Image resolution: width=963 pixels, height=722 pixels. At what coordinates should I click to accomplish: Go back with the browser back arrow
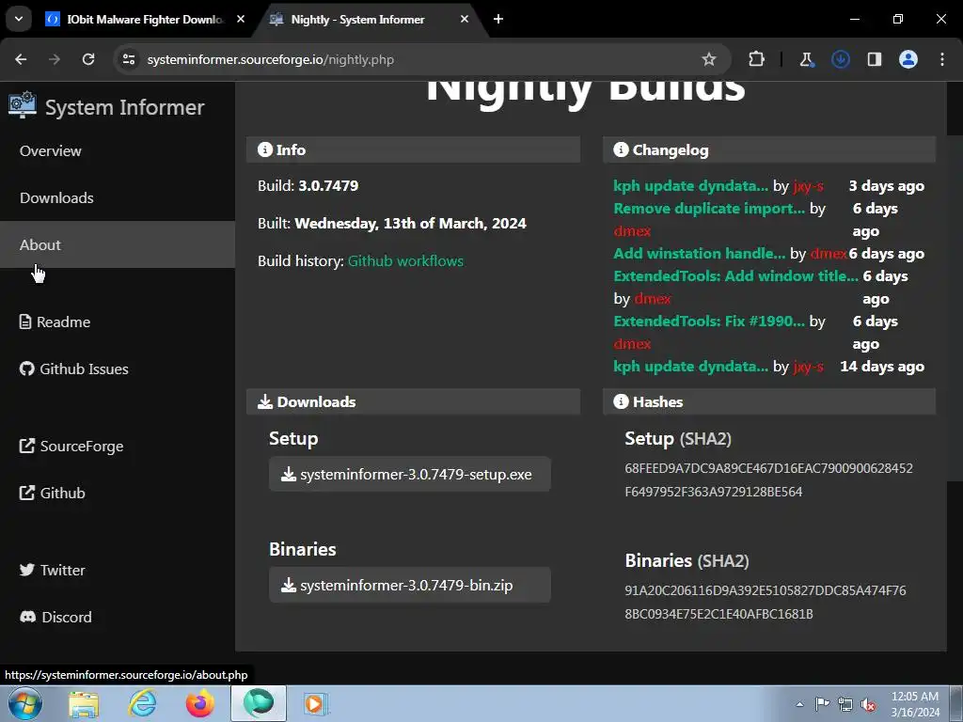coord(21,59)
